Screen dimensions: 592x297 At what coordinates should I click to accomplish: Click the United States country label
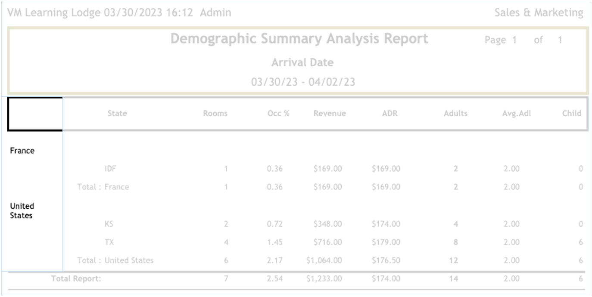pos(22,211)
